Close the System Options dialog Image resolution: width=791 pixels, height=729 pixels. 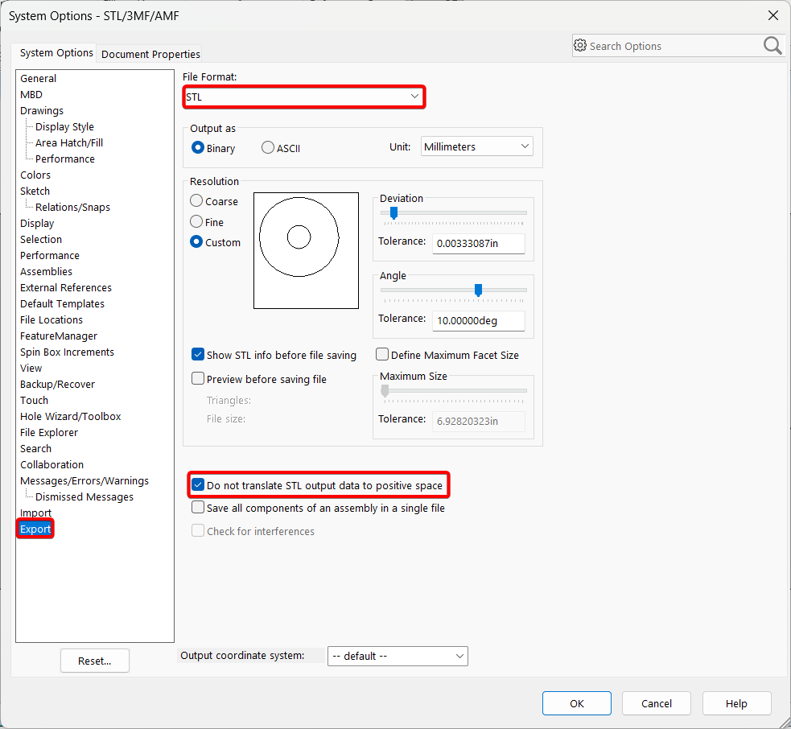click(772, 15)
